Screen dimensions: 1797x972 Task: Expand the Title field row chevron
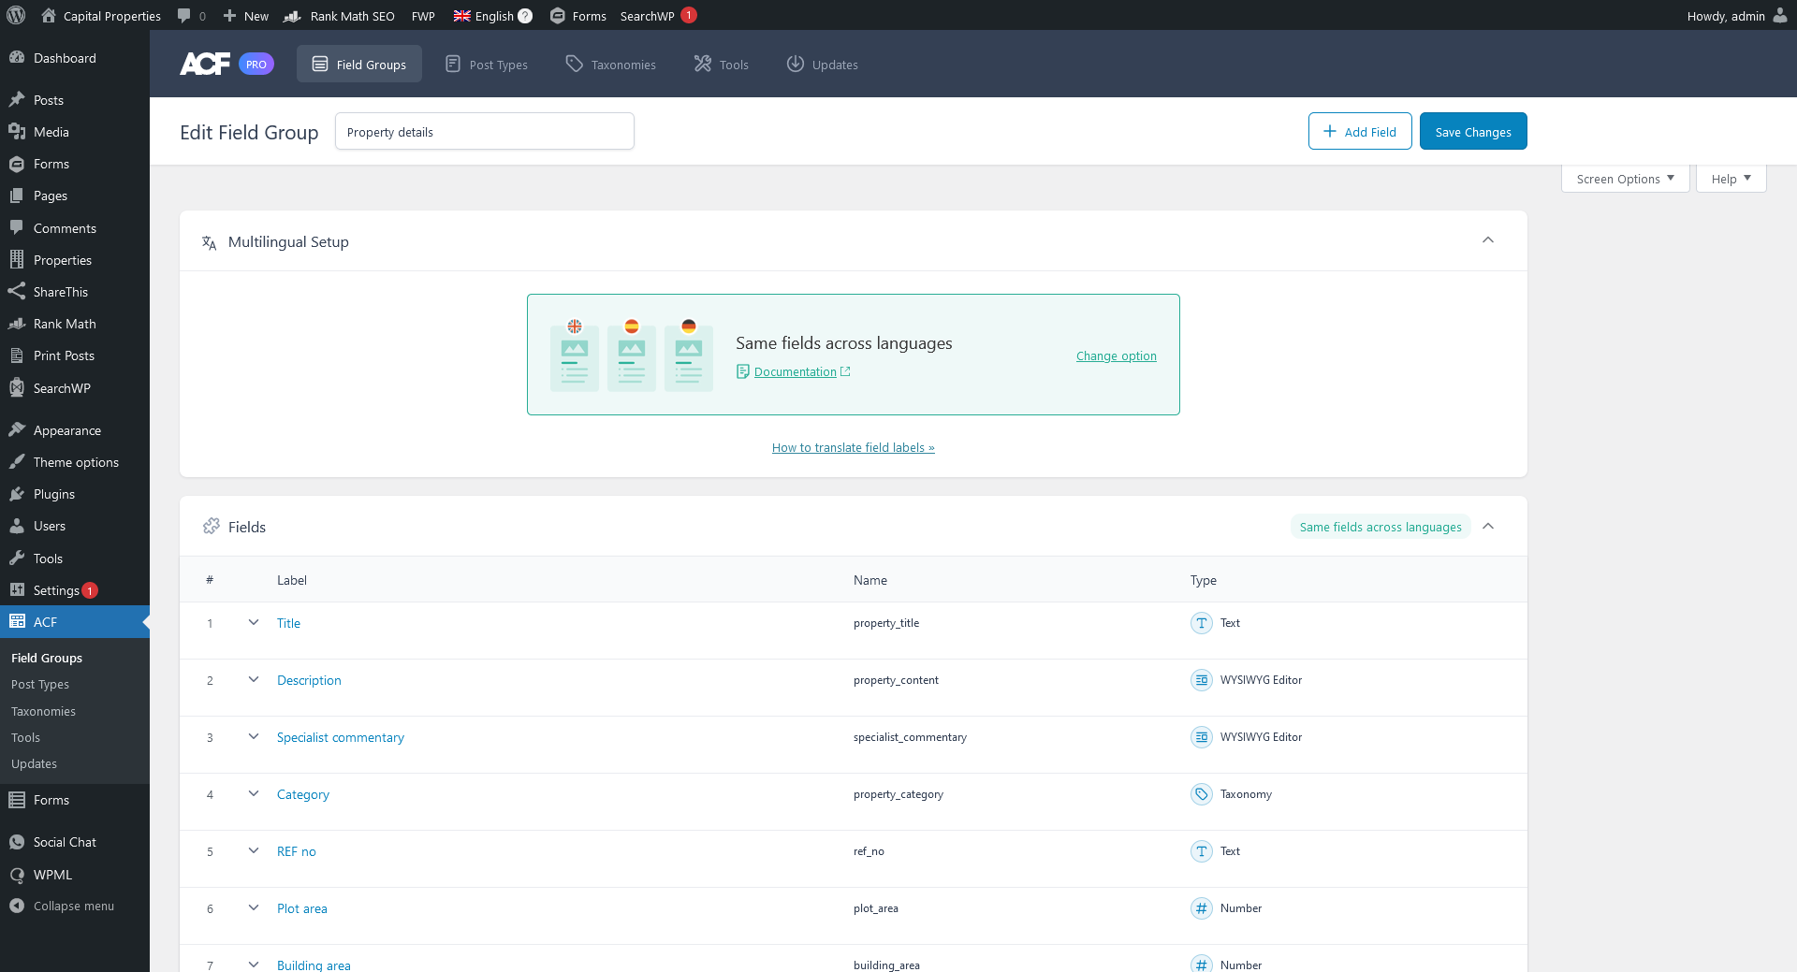tap(254, 622)
